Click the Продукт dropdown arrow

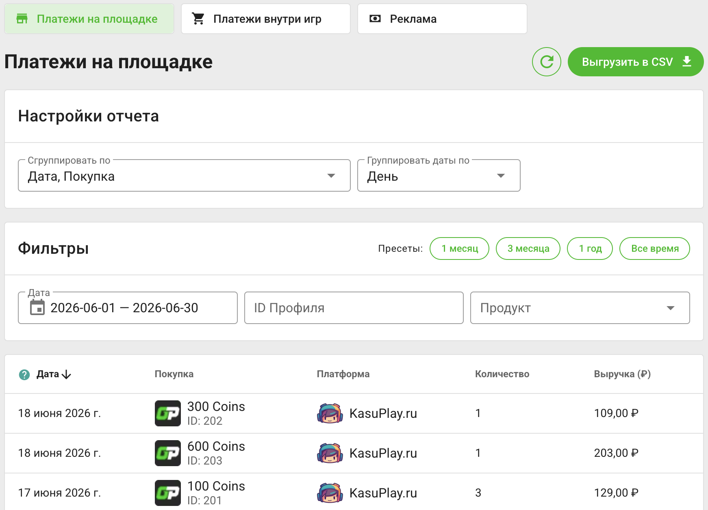(671, 308)
